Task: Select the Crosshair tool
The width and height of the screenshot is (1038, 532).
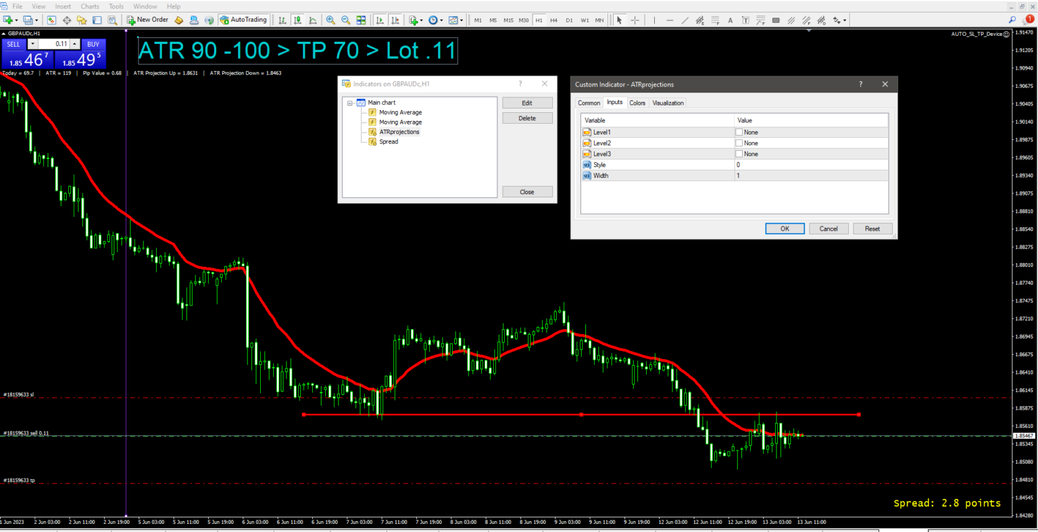Action: tap(634, 20)
